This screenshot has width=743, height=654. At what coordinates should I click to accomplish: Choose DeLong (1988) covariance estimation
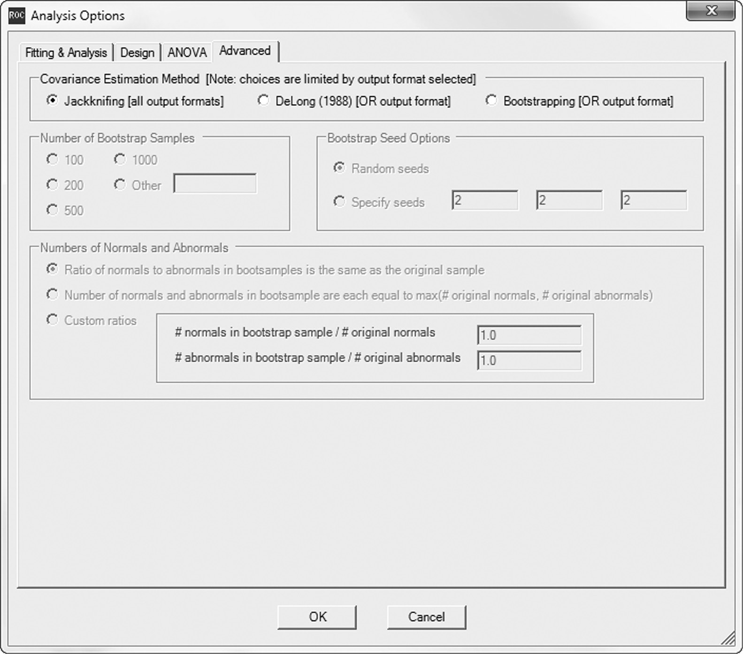[x=263, y=101]
